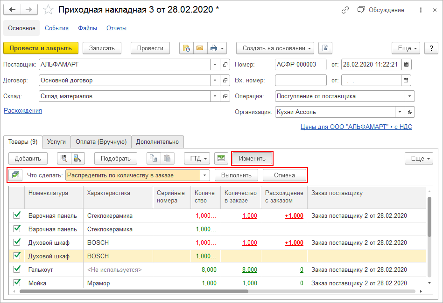Expand the Операция dropdown arrow
Viewport: 443px width, 303px height.
410,96
